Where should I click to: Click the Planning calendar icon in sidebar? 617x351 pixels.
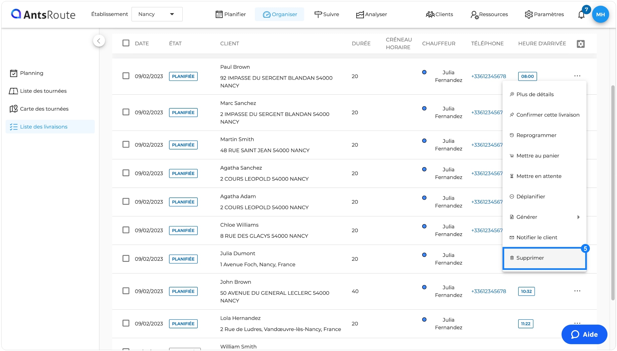click(x=14, y=73)
